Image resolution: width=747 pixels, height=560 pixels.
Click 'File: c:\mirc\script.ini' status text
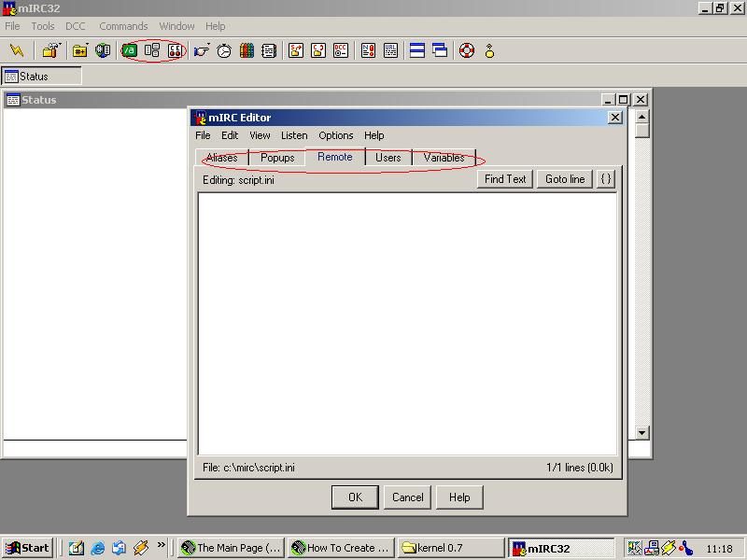point(248,468)
